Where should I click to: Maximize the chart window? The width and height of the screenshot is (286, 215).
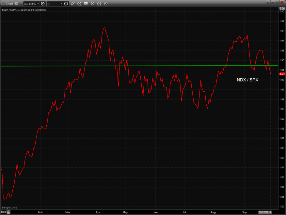click(277, 2)
